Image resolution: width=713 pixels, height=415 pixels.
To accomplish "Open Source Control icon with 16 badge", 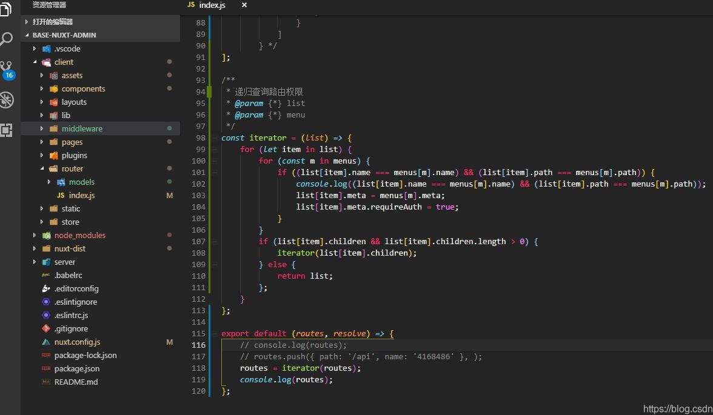I will click(x=7, y=69).
